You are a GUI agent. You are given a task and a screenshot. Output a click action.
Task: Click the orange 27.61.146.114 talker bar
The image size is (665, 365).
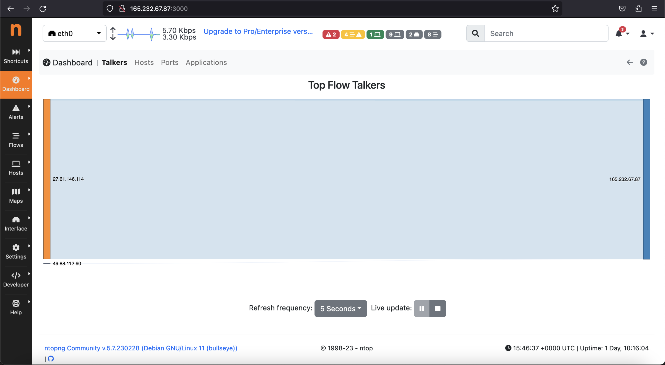(47, 179)
